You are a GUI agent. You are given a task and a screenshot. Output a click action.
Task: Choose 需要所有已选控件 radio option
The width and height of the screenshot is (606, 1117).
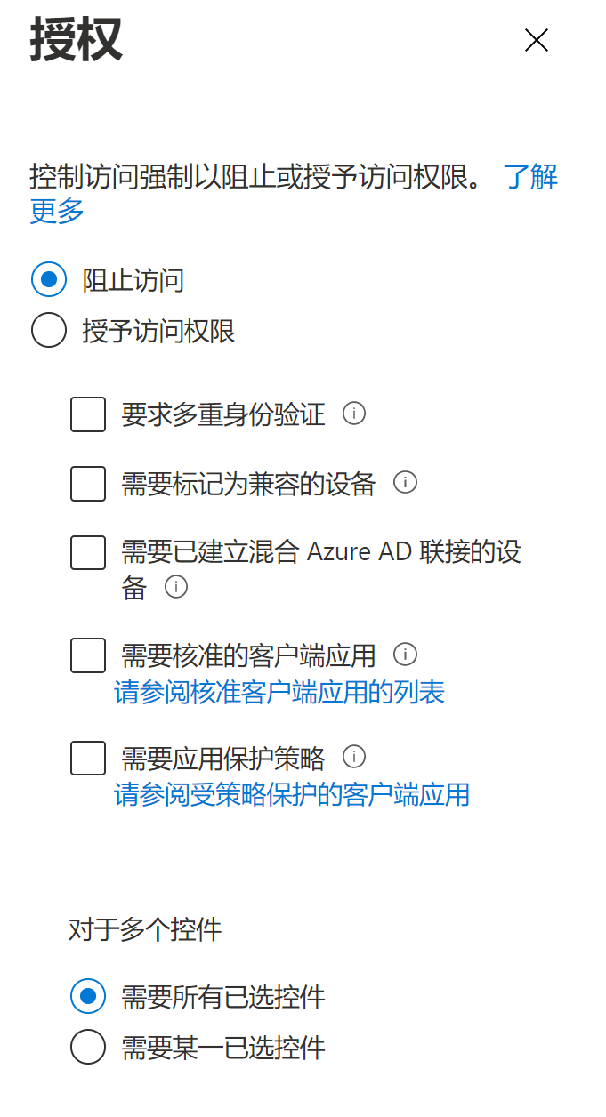[x=88, y=996]
